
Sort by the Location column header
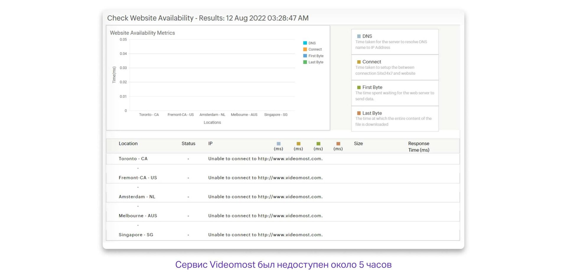click(x=128, y=144)
